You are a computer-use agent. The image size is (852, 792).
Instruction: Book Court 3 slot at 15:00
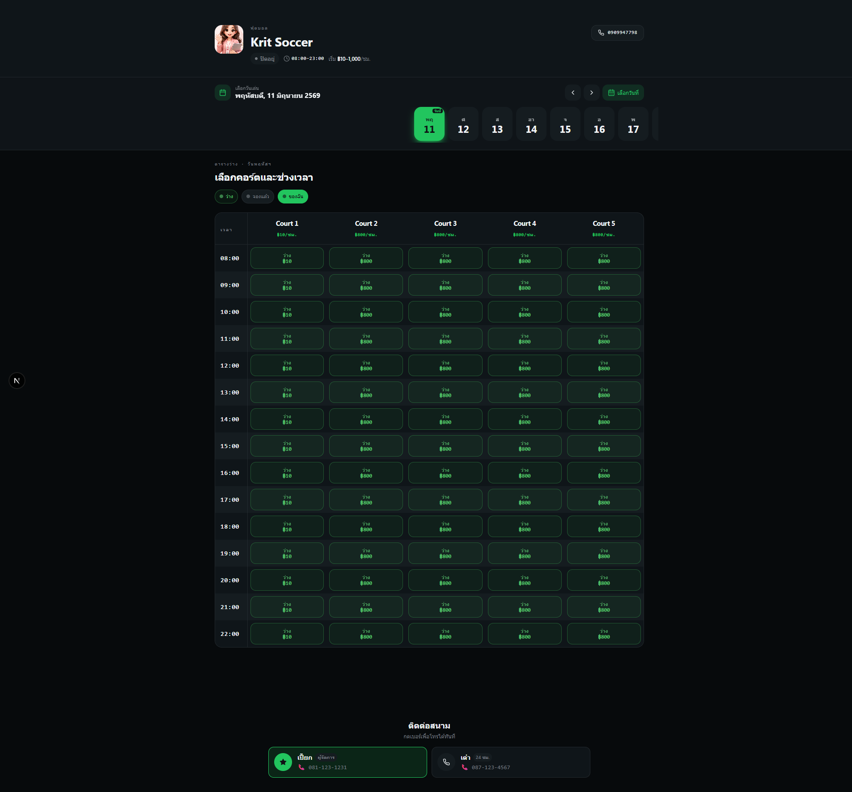(445, 446)
